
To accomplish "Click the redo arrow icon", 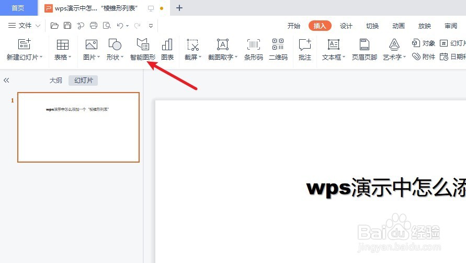I will 137,26.
